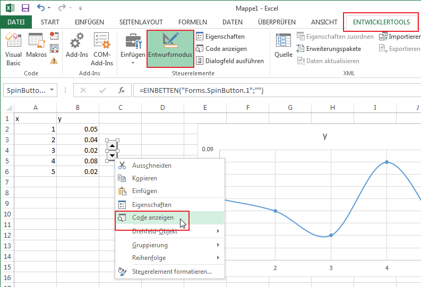Open Eigenschaften in the ribbon
This screenshot has height=287, width=421.
(x=220, y=36)
